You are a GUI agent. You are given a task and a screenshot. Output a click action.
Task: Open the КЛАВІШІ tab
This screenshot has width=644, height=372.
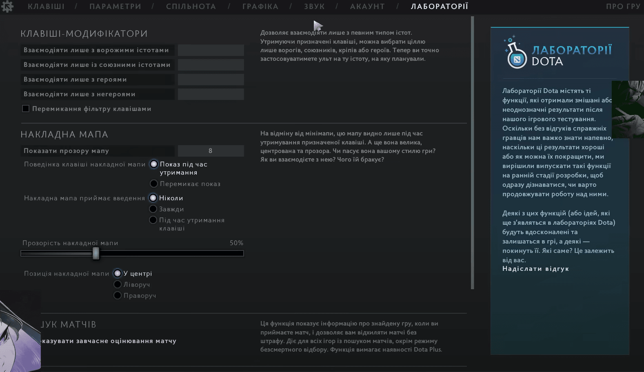tap(46, 7)
